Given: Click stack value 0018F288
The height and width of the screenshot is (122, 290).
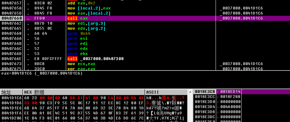Looking at the screenshot, I should (x=231, y=97).
